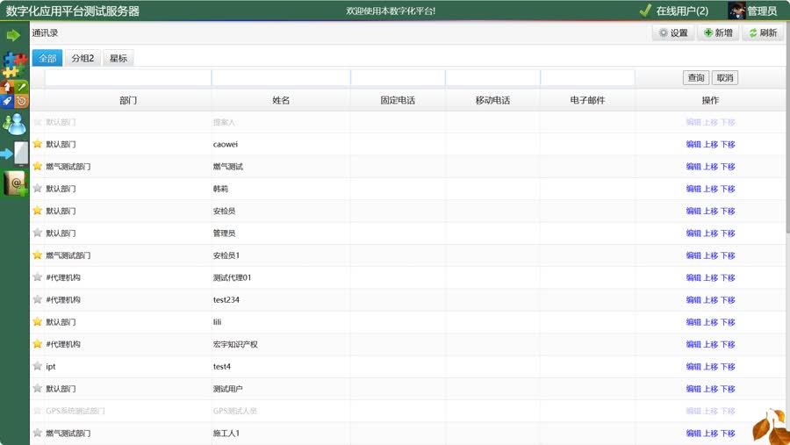The image size is (790, 445).
Task: Click the 取消 cancel button
Action: [725, 78]
